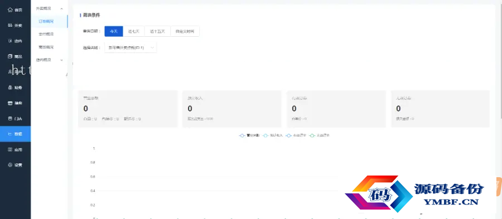Choose the 自定义时间 custom date button

coord(185,31)
